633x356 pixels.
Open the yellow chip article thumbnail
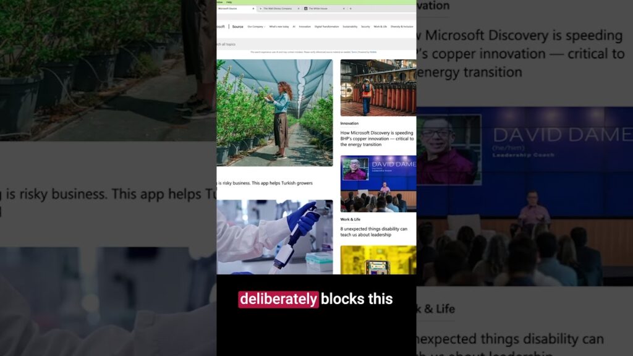pos(378,260)
